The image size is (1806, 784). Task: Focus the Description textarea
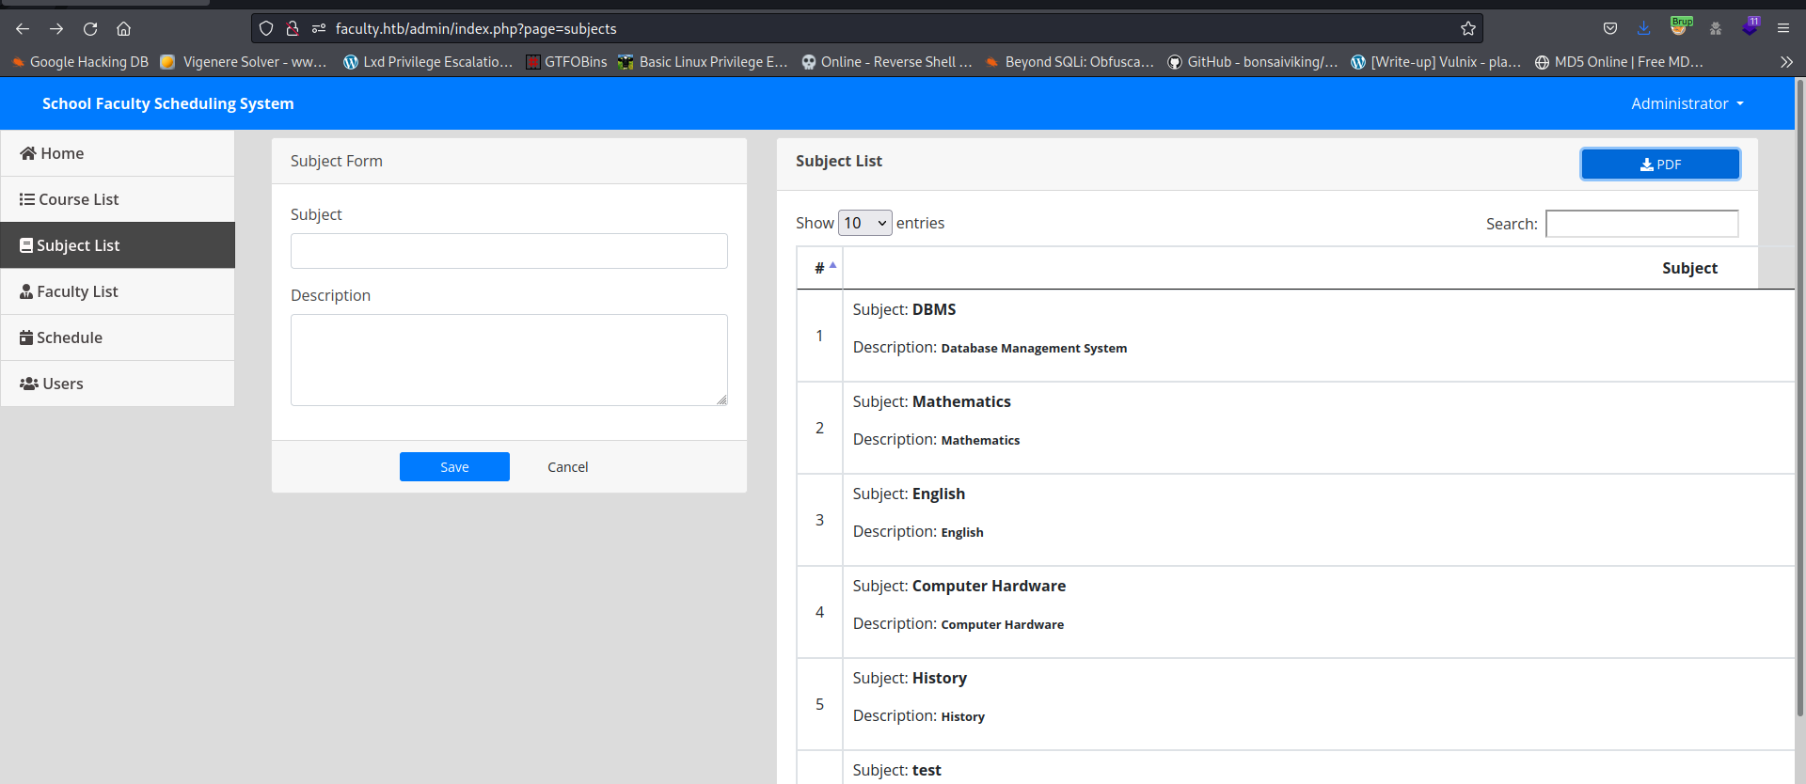click(x=509, y=360)
